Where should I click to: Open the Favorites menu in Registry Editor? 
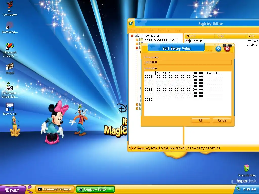[x=164, y=30]
